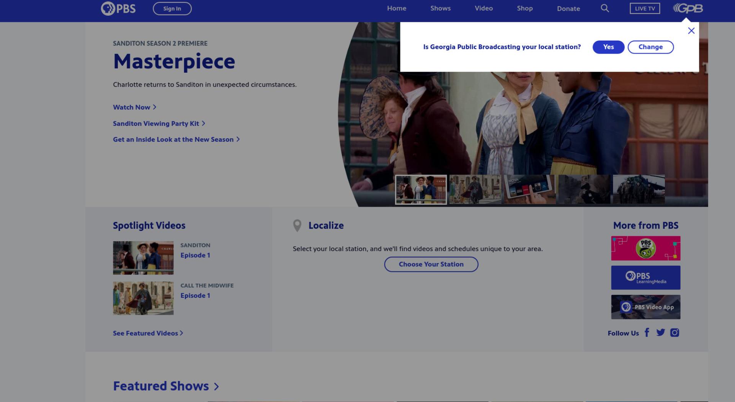The width and height of the screenshot is (735, 402).
Task: Select third carousel thumbnail with tablet
Action: coord(529,190)
